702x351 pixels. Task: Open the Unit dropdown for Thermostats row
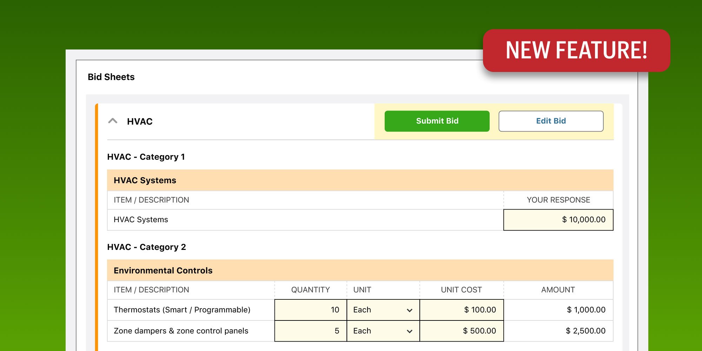pos(409,310)
